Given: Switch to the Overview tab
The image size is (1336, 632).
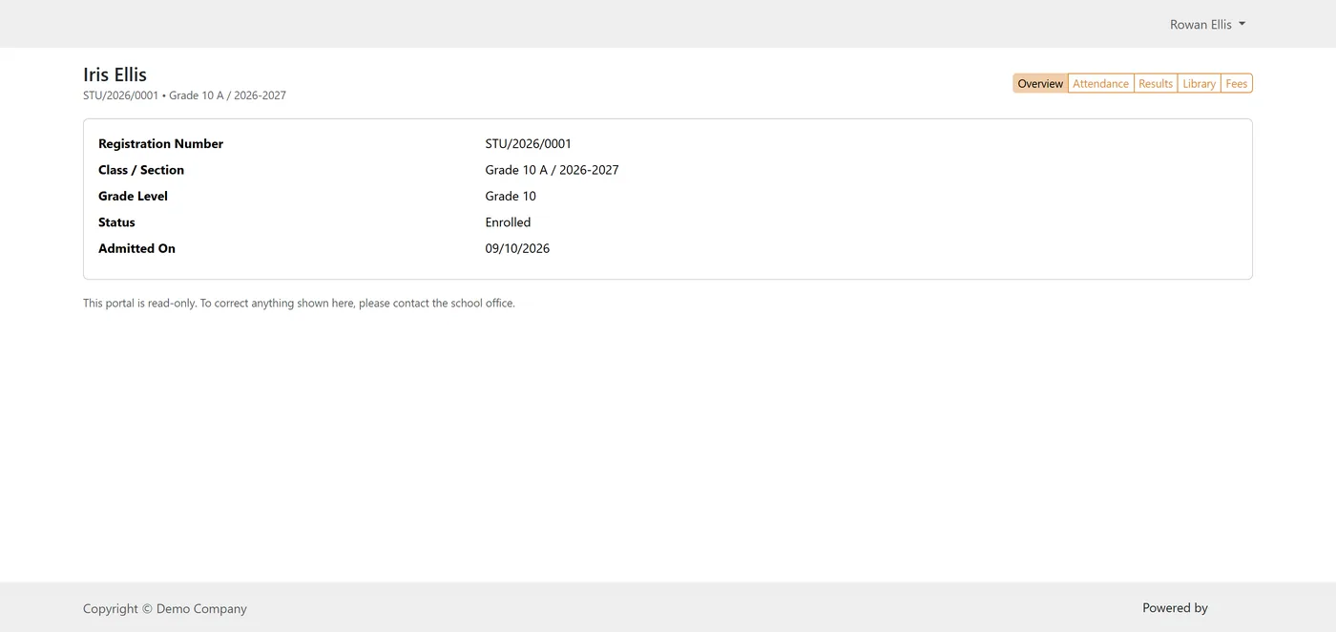Looking at the screenshot, I should pyautogui.click(x=1040, y=84).
